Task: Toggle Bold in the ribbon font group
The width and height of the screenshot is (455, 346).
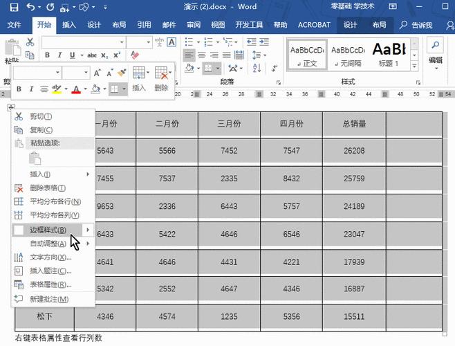Action: (x=47, y=55)
